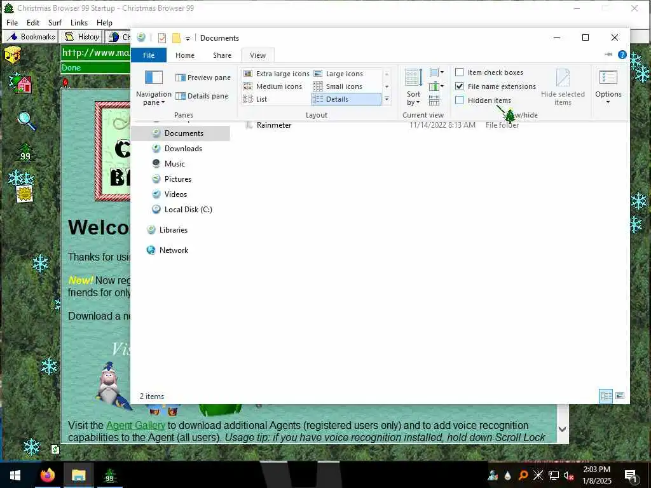Click the New folder quick access icon

pyautogui.click(x=176, y=38)
